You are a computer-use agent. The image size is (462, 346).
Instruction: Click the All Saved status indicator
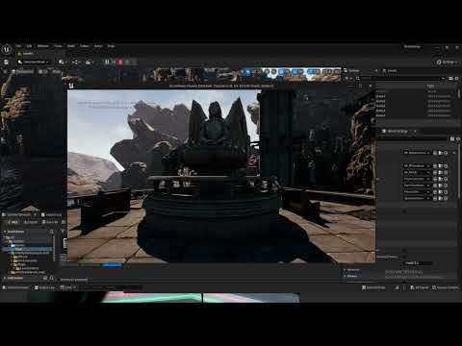pos(420,287)
